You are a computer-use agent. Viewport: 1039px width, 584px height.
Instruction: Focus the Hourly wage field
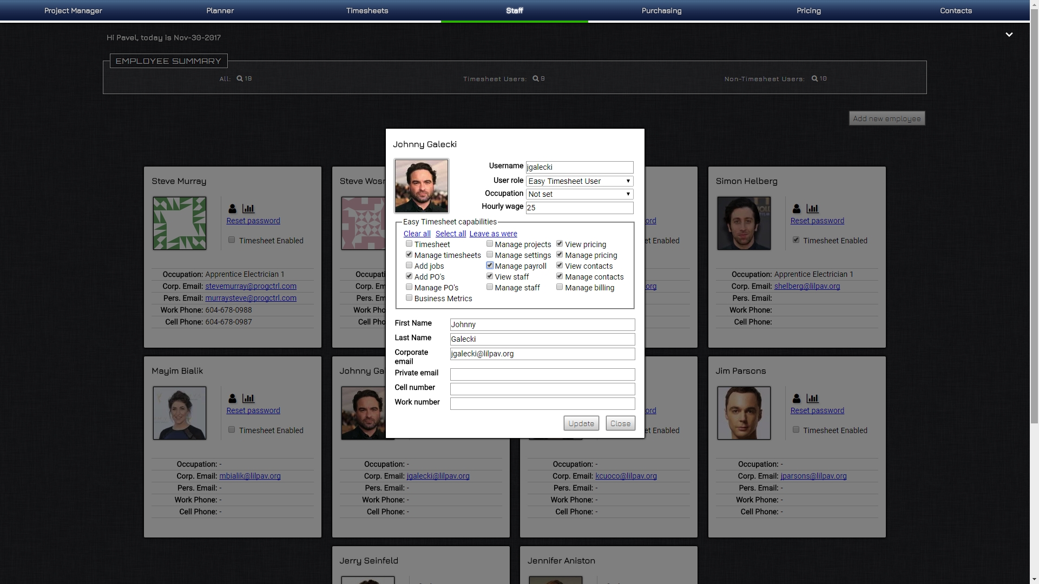(580, 208)
